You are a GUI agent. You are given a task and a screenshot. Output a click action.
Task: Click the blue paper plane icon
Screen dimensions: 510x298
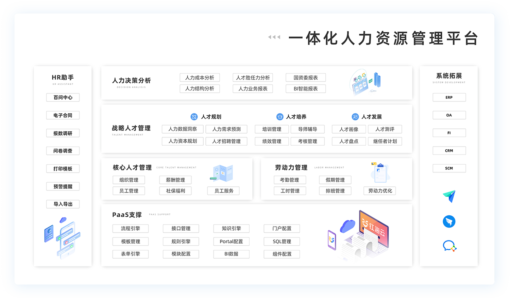click(x=449, y=196)
